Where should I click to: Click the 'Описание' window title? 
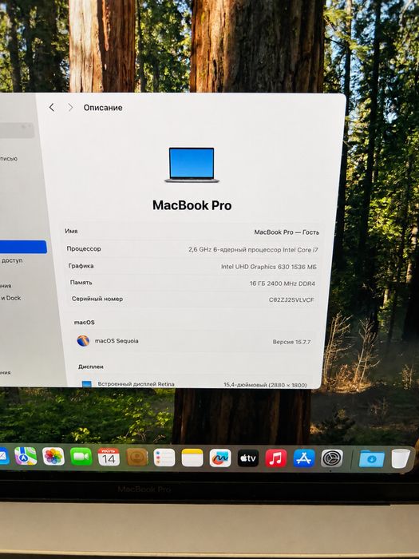(x=103, y=108)
